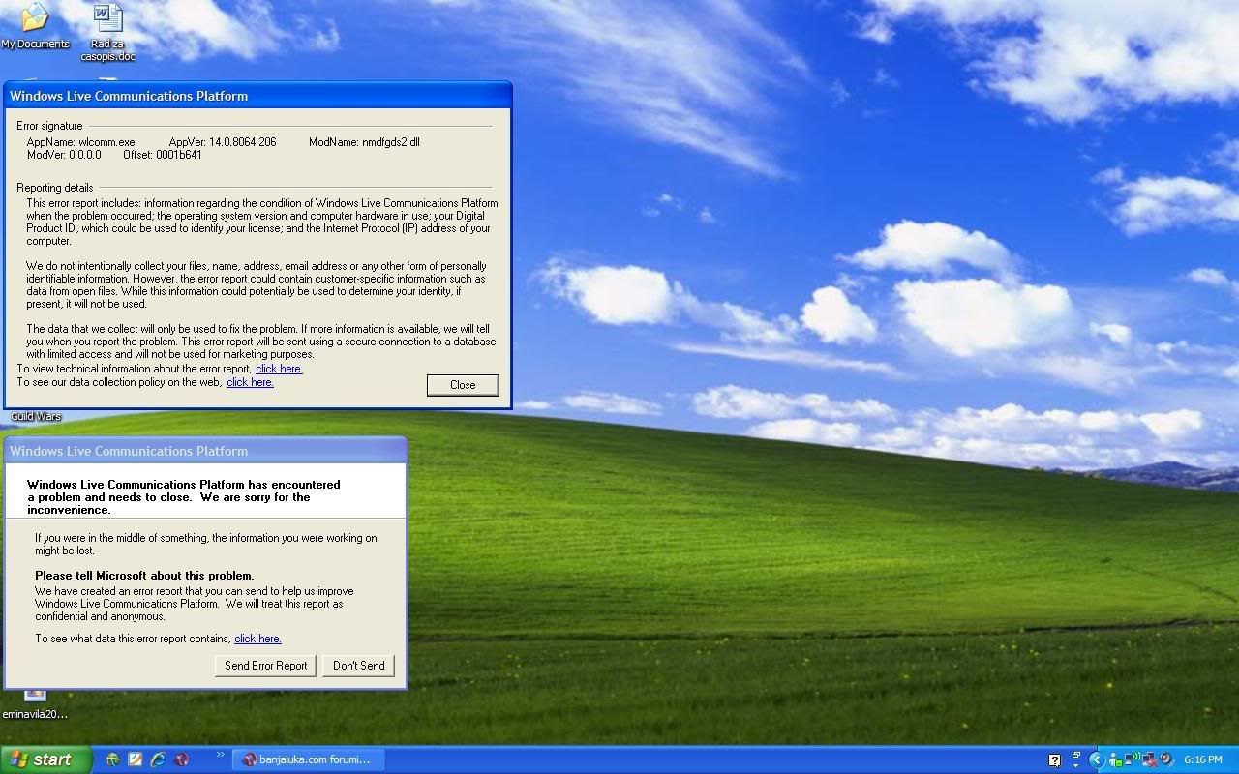1239x774 pixels.
Task: Click the 'Reporting details' section heading
Action: [55, 188]
